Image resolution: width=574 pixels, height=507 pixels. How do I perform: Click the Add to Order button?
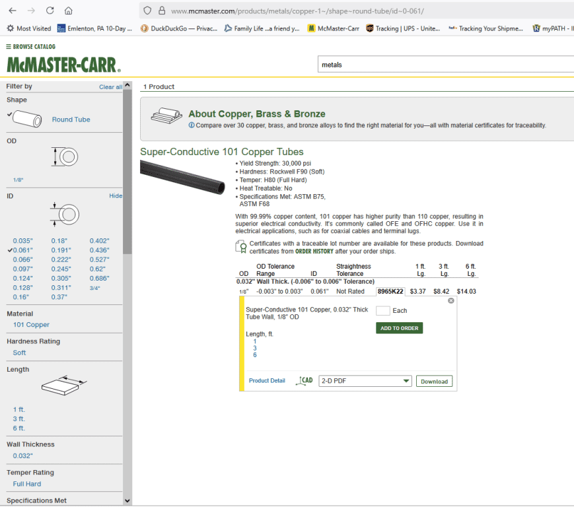399,328
